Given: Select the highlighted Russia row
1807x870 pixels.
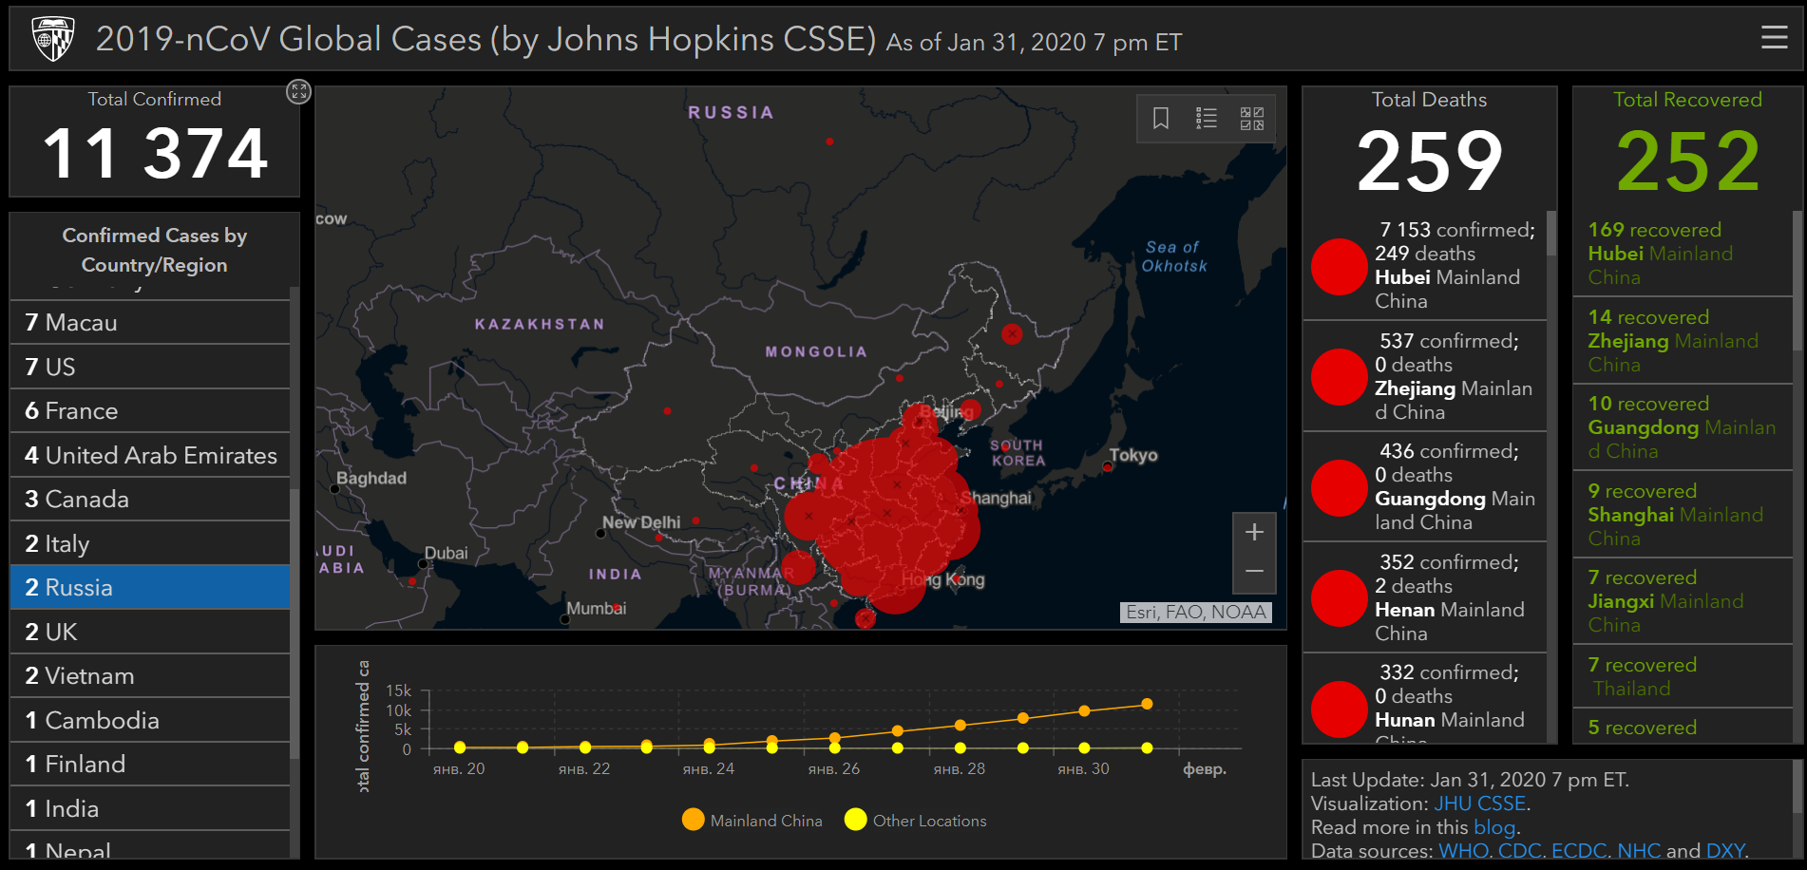Looking at the screenshot, I should coord(150,588).
